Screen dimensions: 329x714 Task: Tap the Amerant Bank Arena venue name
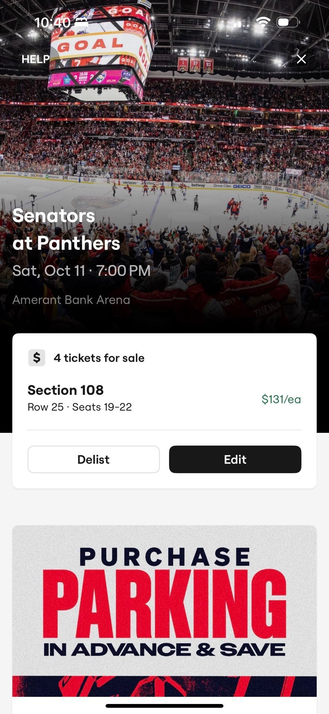71,300
